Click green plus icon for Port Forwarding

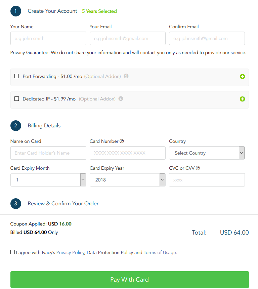pyautogui.click(x=242, y=77)
